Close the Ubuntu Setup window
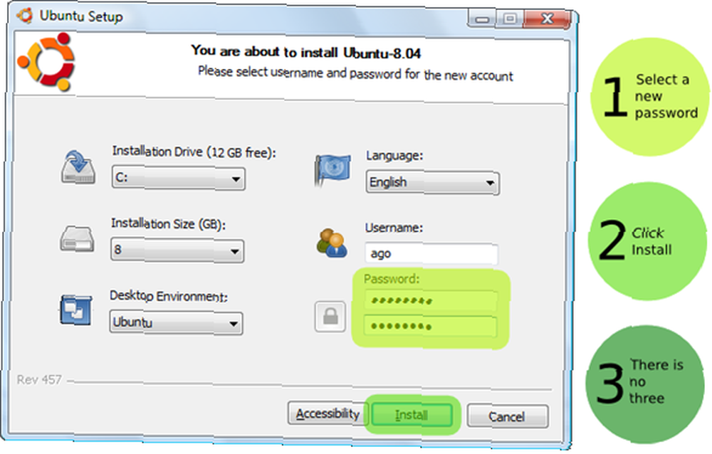 pos(548,19)
